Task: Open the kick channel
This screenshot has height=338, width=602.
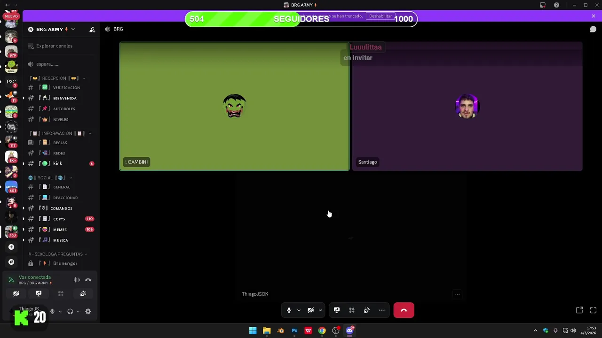Action: 61,163
